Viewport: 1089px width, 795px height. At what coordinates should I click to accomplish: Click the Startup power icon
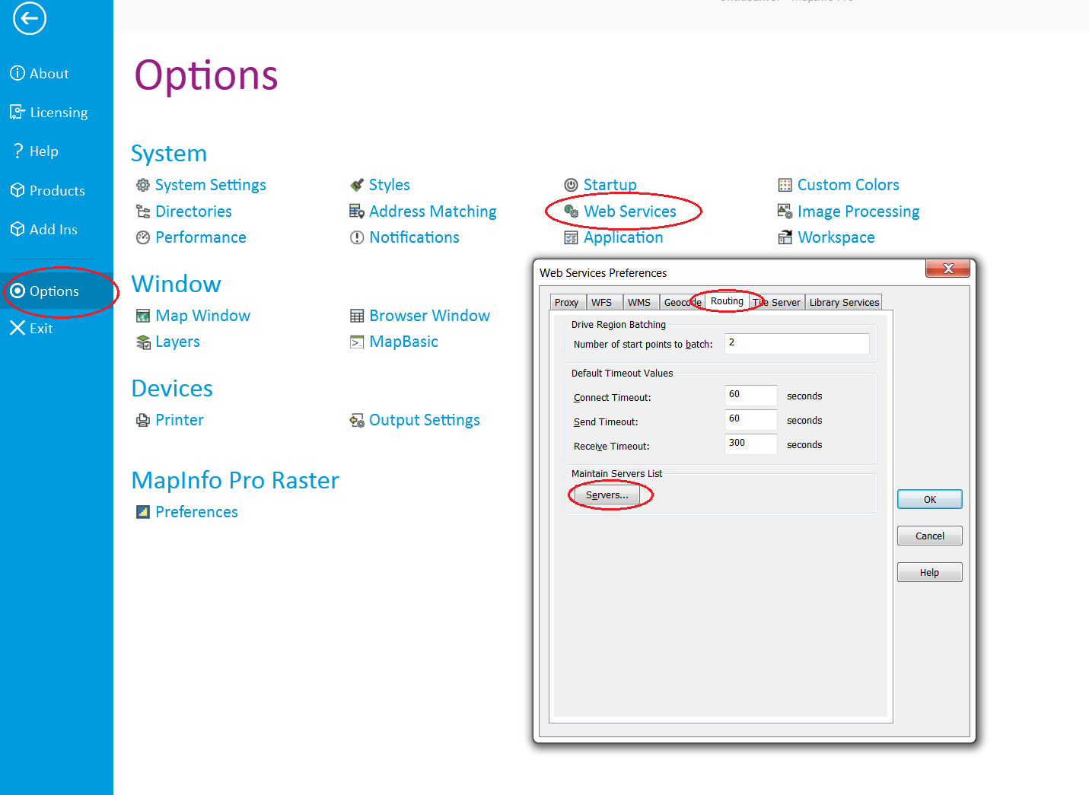point(572,185)
